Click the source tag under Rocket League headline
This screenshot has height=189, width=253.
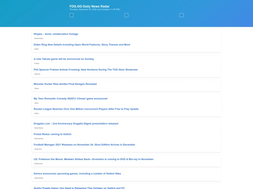[x=37, y=113]
